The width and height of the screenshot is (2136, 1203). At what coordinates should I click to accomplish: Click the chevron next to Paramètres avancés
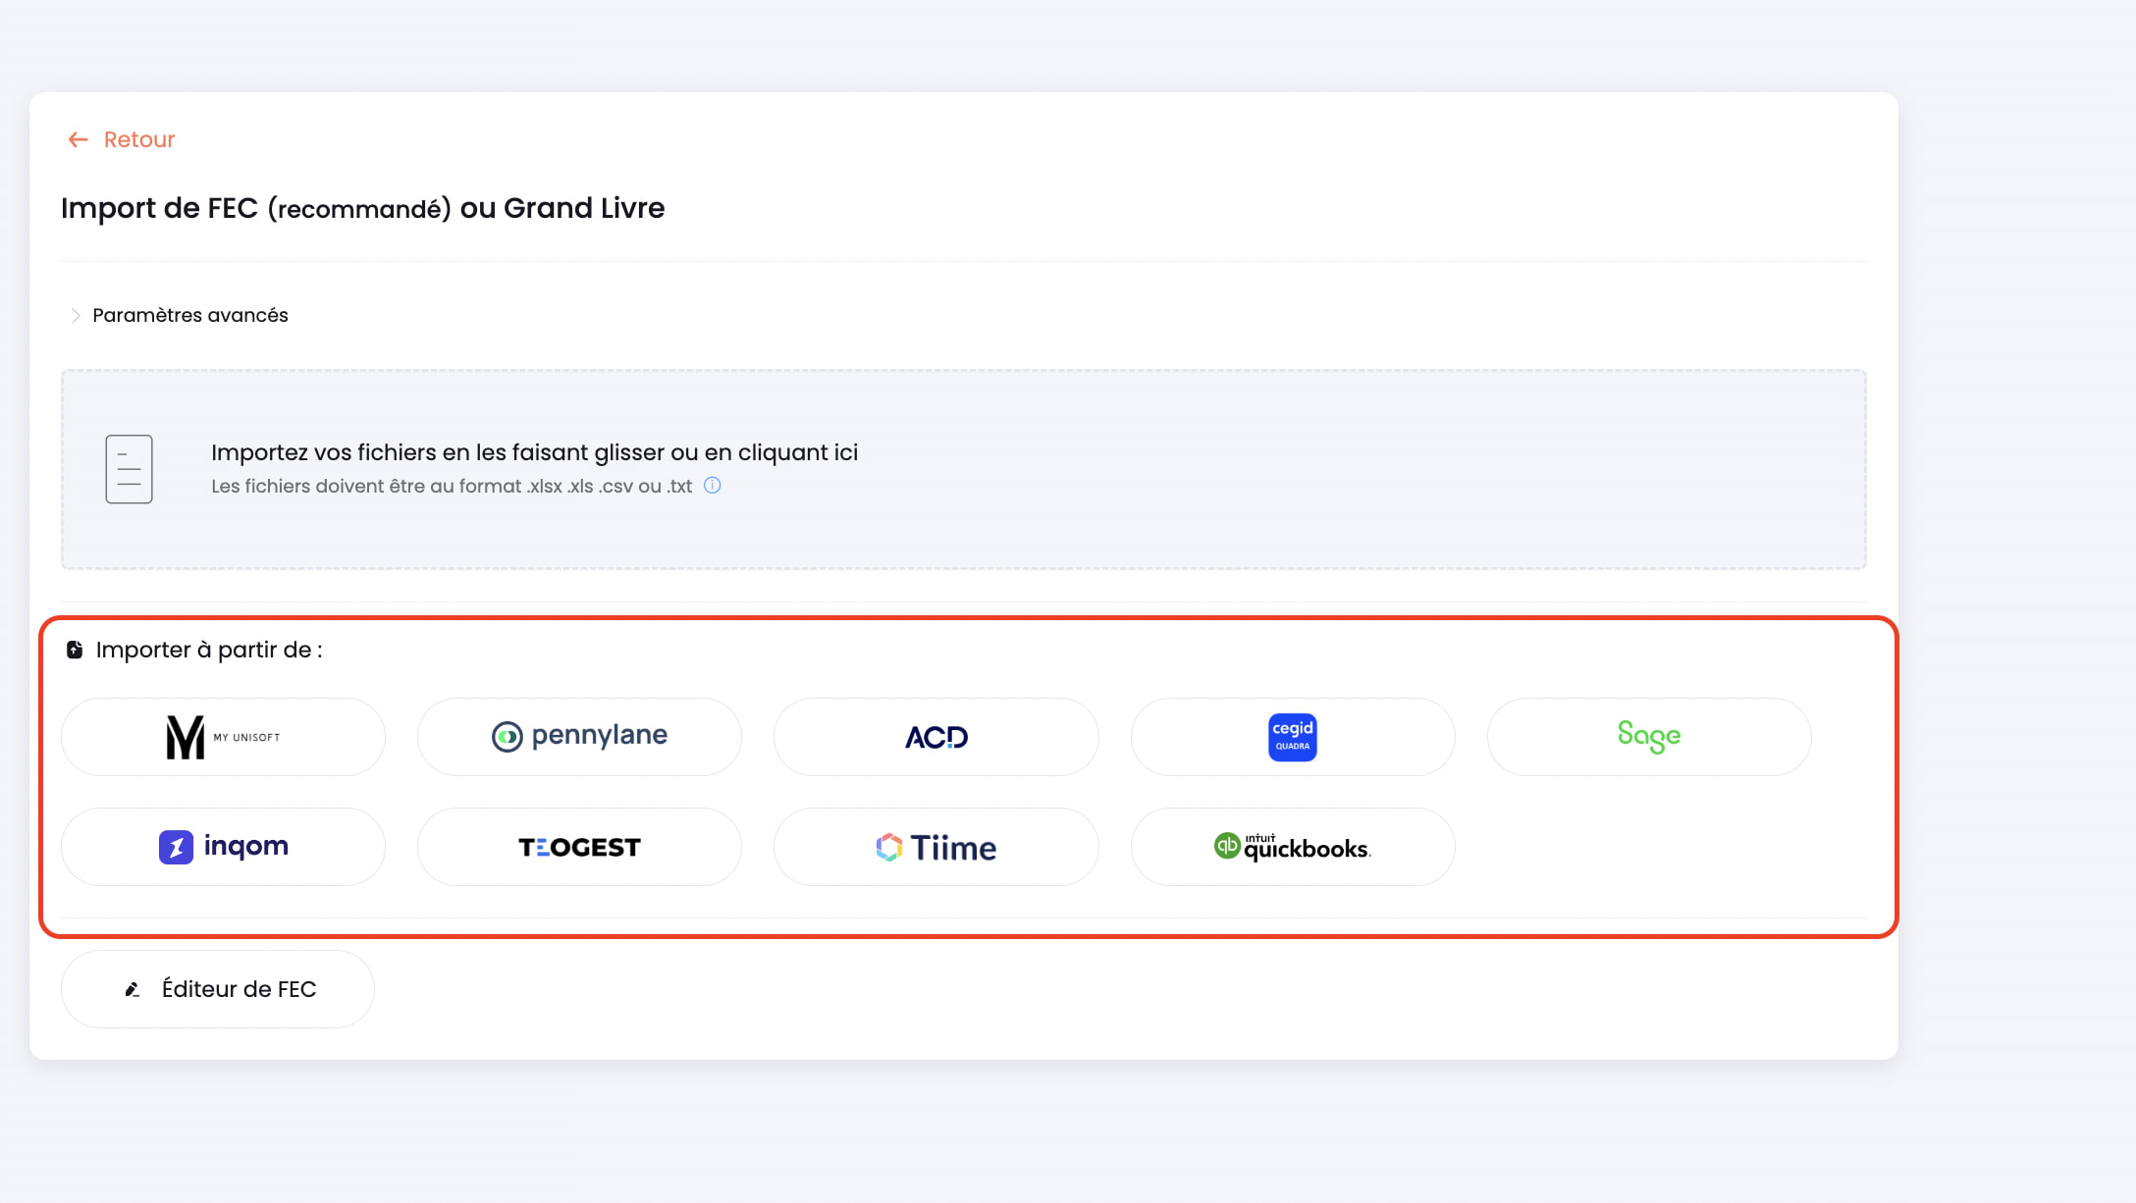tap(76, 315)
